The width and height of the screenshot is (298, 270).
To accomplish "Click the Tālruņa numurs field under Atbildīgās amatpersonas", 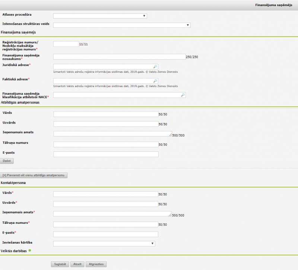I will 106,144.
